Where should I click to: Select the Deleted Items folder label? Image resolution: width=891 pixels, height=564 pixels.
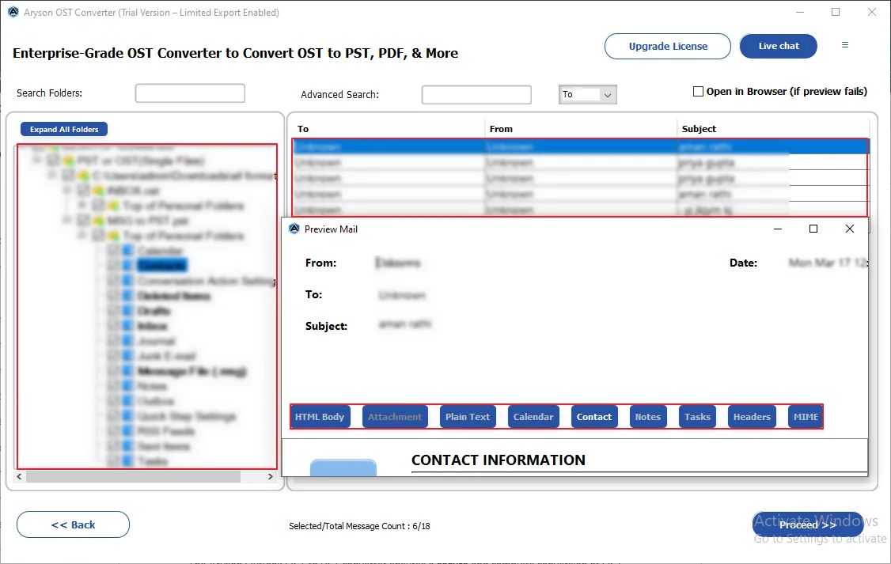pos(174,296)
